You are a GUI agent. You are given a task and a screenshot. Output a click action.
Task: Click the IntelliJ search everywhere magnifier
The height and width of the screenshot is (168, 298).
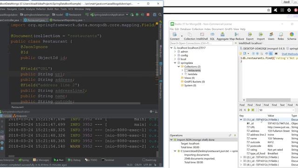(160, 14)
